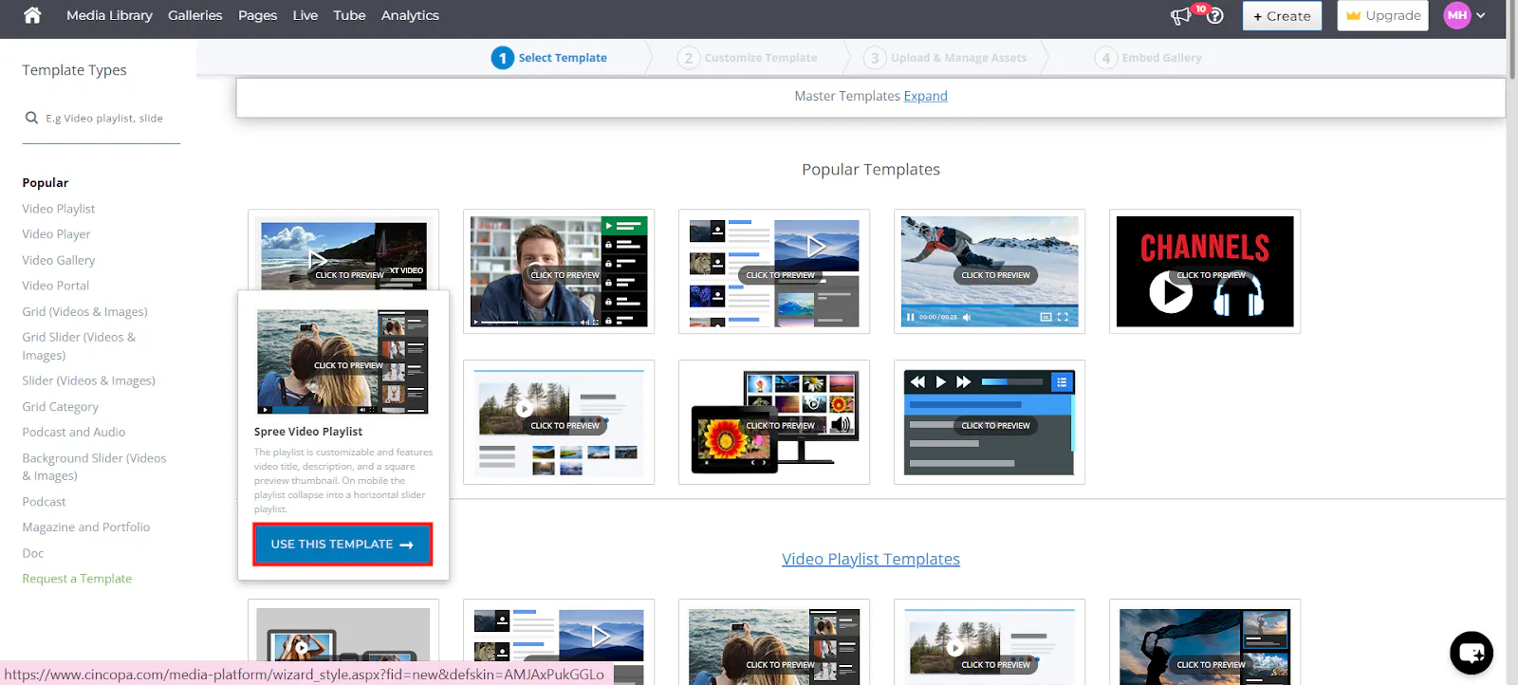Click the Request a Template link

point(77,579)
